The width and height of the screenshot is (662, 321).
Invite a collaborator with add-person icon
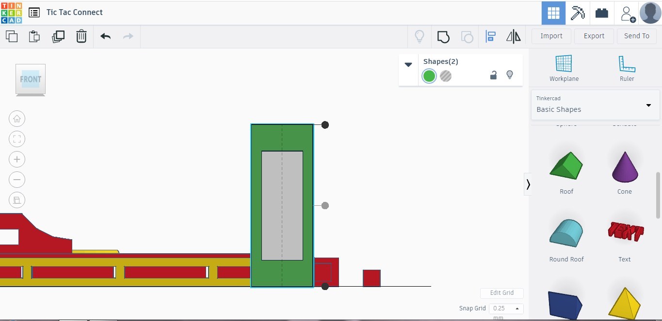(x=628, y=14)
